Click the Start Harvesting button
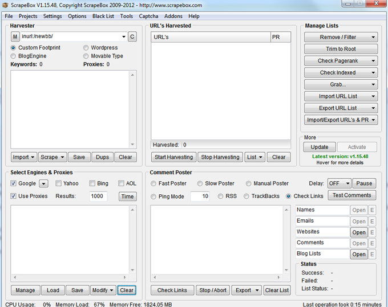 point(173,157)
